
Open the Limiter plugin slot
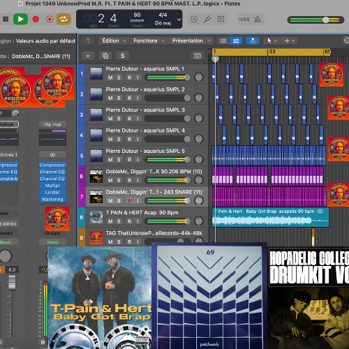pyautogui.click(x=52, y=192)
